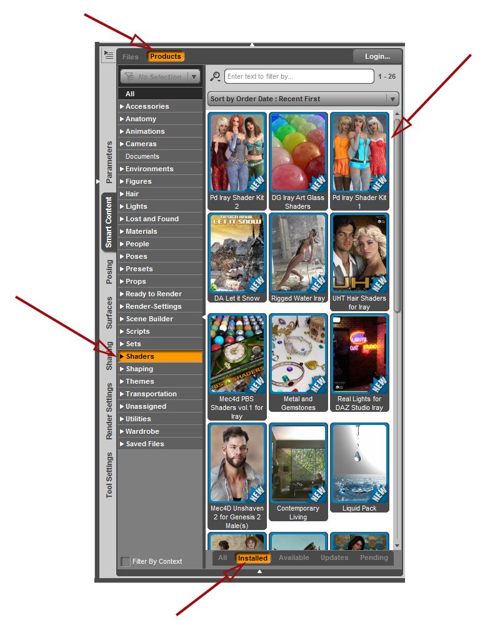
Task: Select the Products tab
Action: click(x=166, y=56)
